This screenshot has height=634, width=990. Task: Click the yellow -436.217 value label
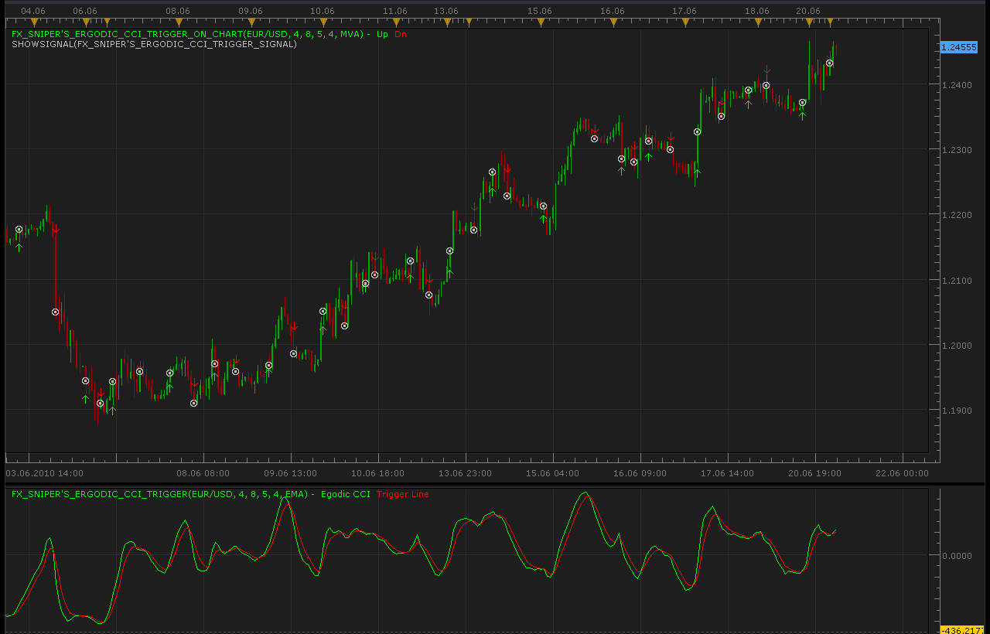coord(959,630)
